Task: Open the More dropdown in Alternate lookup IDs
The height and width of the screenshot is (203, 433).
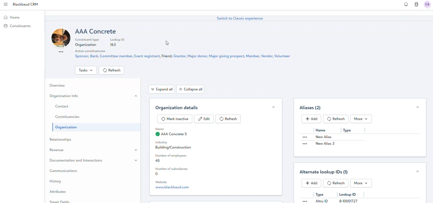Action: (x=361, y=183)
